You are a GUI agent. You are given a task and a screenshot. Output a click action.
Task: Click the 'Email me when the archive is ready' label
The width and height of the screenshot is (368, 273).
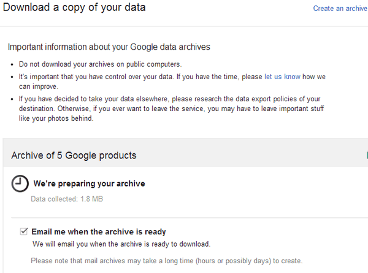tap(99, 232)
